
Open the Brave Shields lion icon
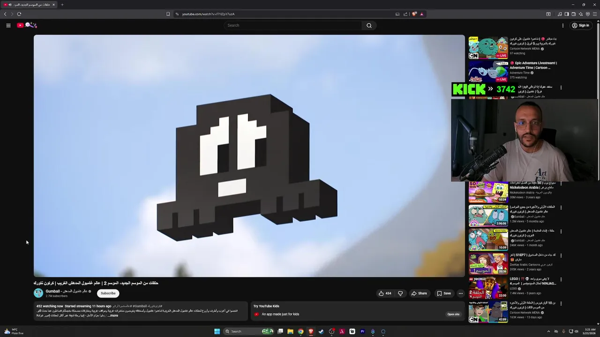pyautogui.click(x=414, y=14)
